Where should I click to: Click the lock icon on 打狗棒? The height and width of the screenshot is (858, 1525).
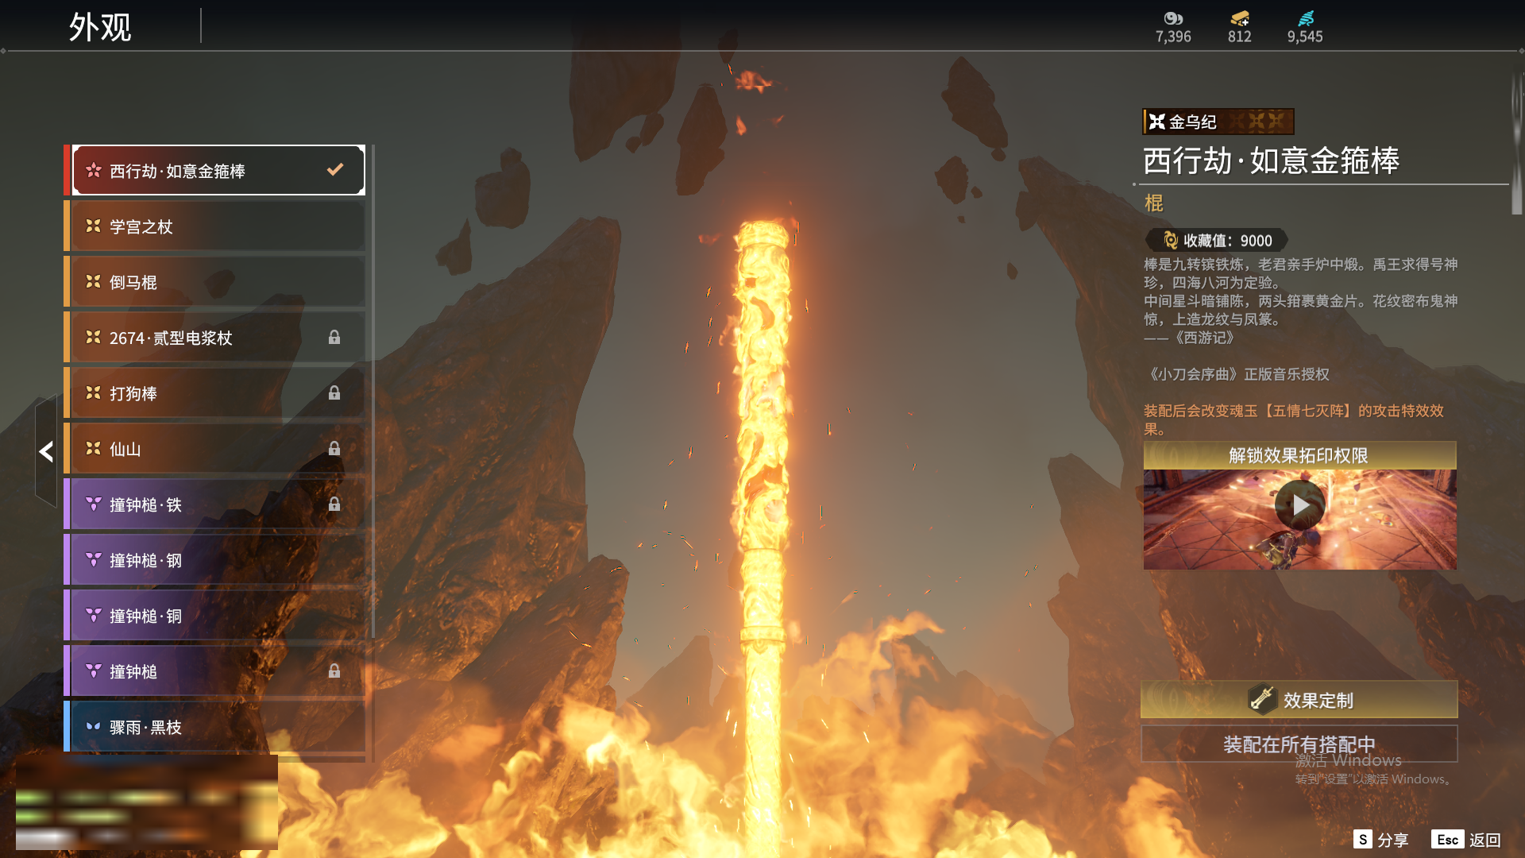pos(334,393)
